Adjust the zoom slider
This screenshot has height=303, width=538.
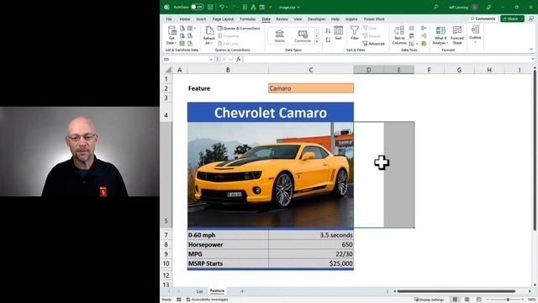[x=508, y=300]
